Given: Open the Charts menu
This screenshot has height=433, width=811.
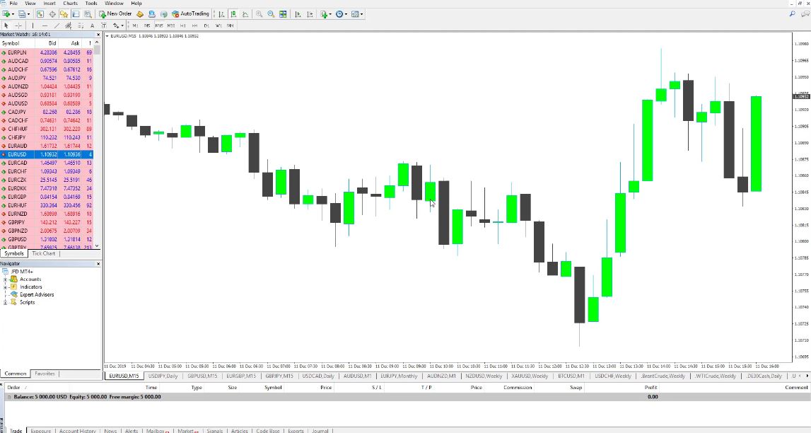Looking at the screenshot, I should pyautogui.click(x=69, y=3).
